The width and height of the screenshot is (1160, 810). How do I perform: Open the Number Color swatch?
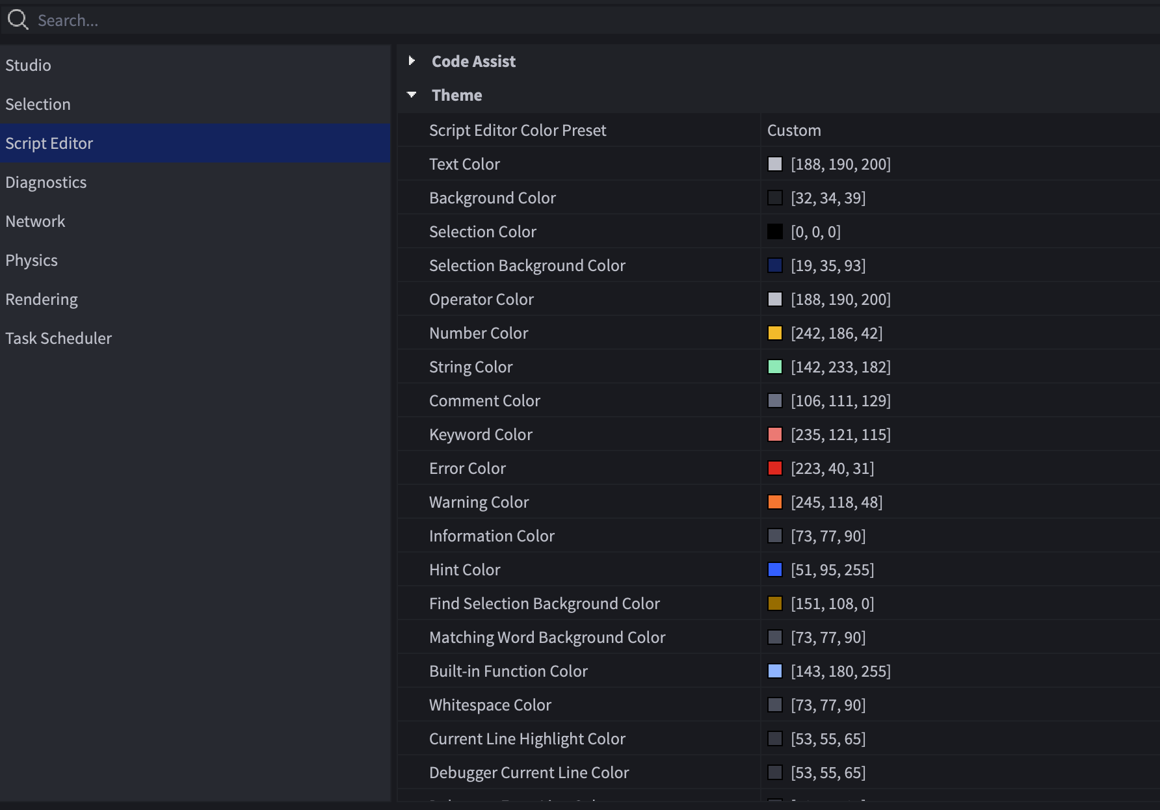[x=775, y=333]
